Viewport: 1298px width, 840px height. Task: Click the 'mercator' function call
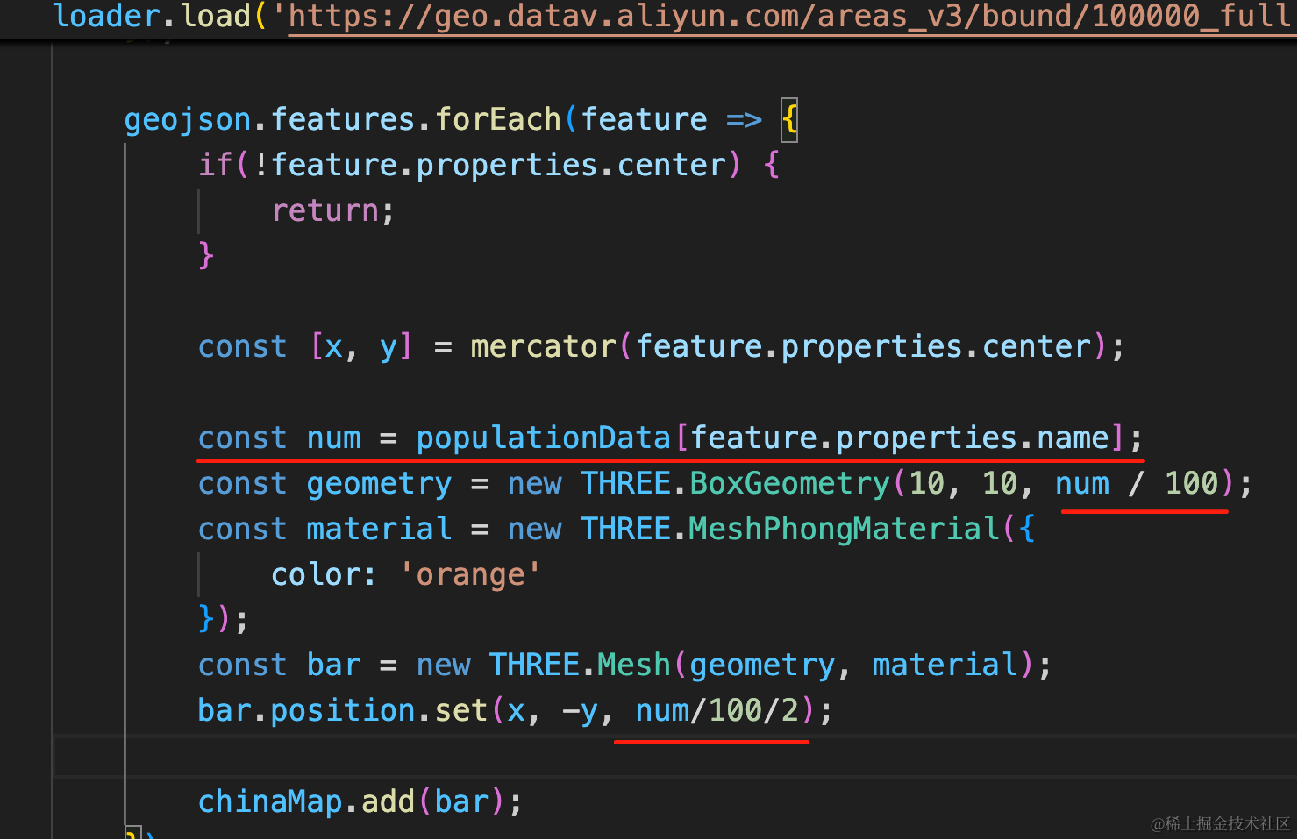[x=544, y=346]
